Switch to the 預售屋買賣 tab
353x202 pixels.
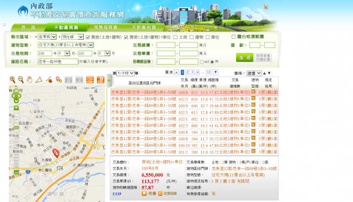click(x=105, y=27)
